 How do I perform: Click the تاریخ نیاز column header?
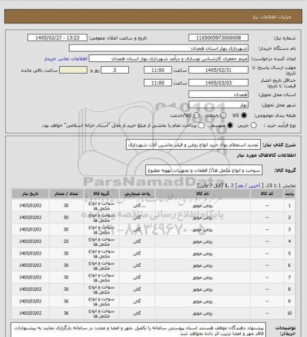30,194
